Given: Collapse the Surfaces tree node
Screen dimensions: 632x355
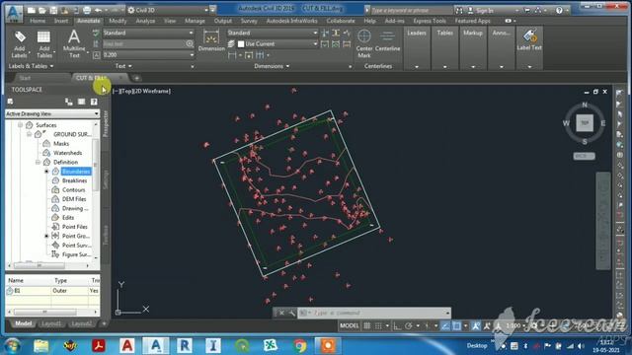Looking at the screenshot, I should coord(20,125).
